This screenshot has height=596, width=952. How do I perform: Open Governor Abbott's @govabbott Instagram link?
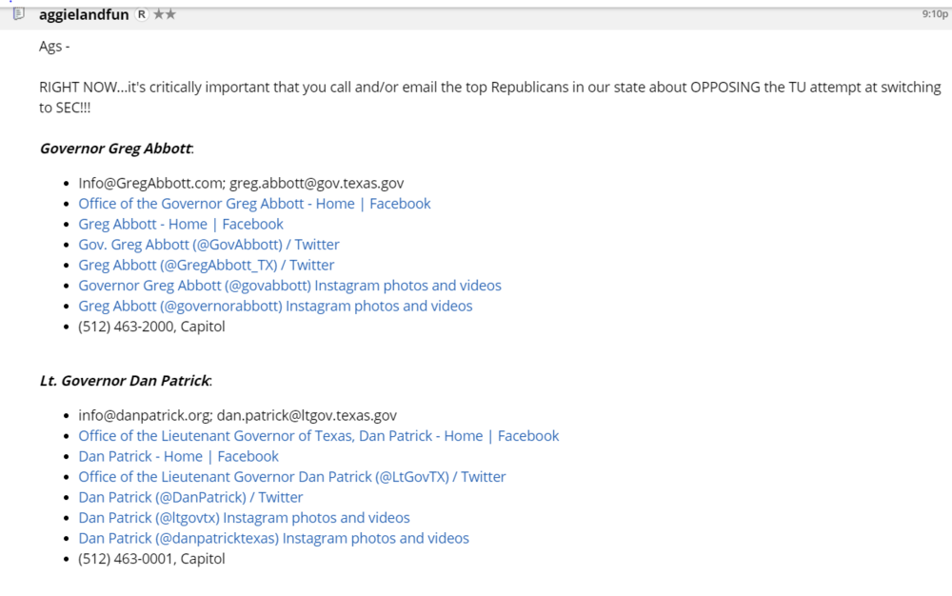[289, 285]
